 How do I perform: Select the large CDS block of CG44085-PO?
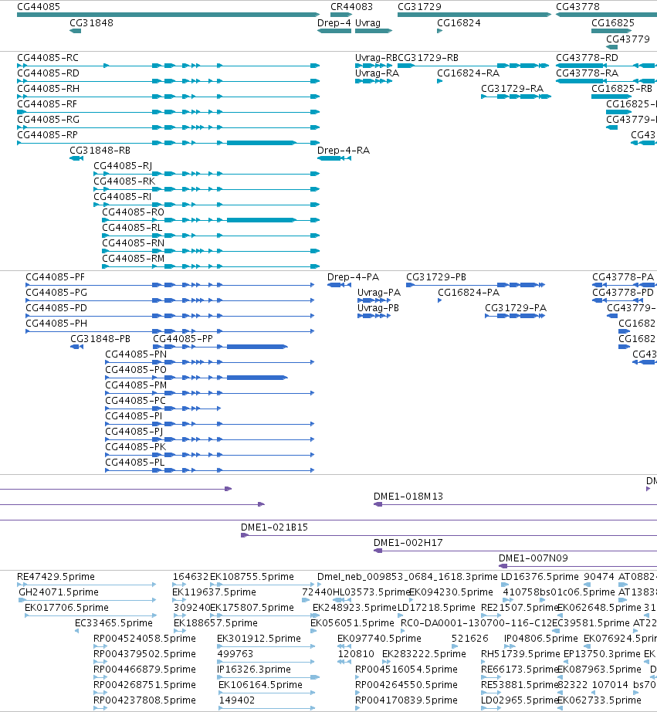[x=257, y=378]
